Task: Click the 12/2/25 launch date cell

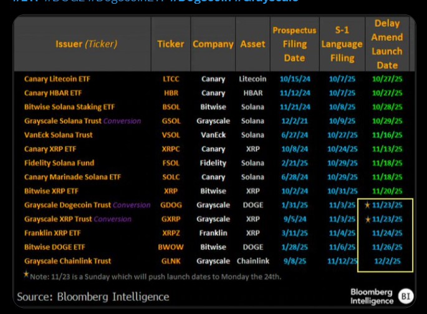Action: 387,261
